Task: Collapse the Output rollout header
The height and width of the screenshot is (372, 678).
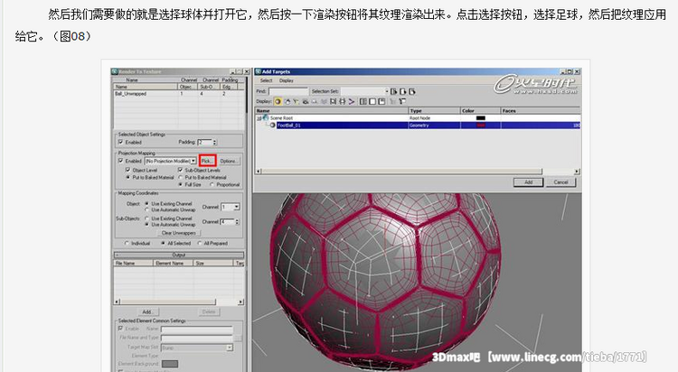Action: pyautogui.click(x=179, y=255)
